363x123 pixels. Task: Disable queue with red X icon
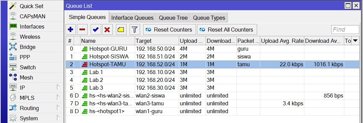[x=107, y=30]
